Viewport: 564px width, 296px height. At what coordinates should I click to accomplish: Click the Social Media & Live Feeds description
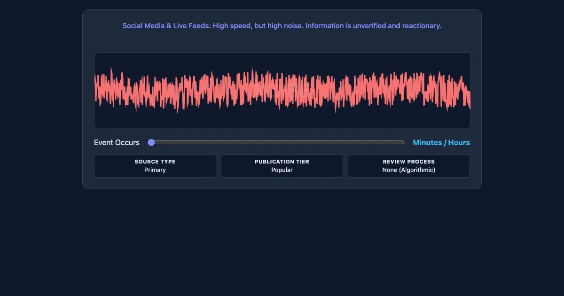tap(282, 26)
